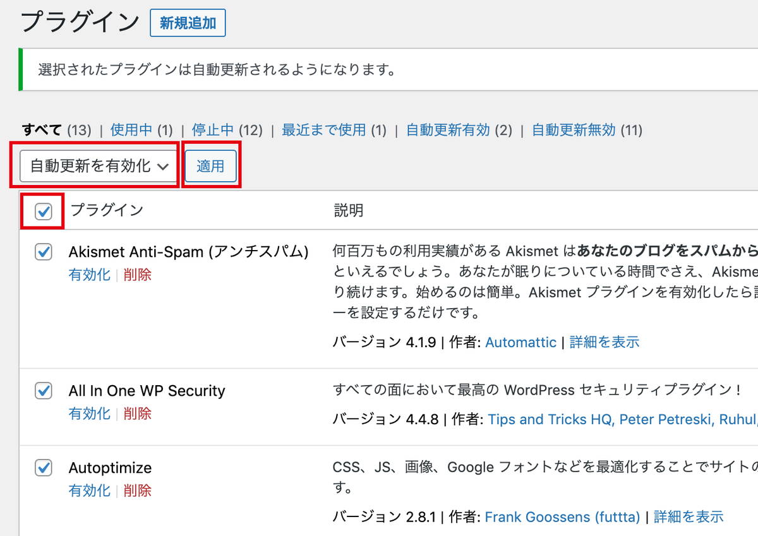Click 詳細を表示 for Akismet Anti-Spam
758x536 pixels.
604,342
